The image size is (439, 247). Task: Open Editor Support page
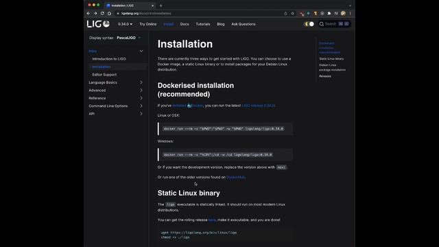(x=104, y=75)
